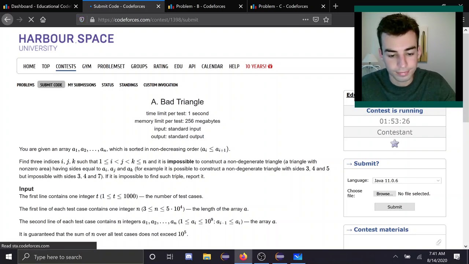Click the Windows search box
Image resolution: width=469 pixels, height=264 pixels.
coord(80,257)
